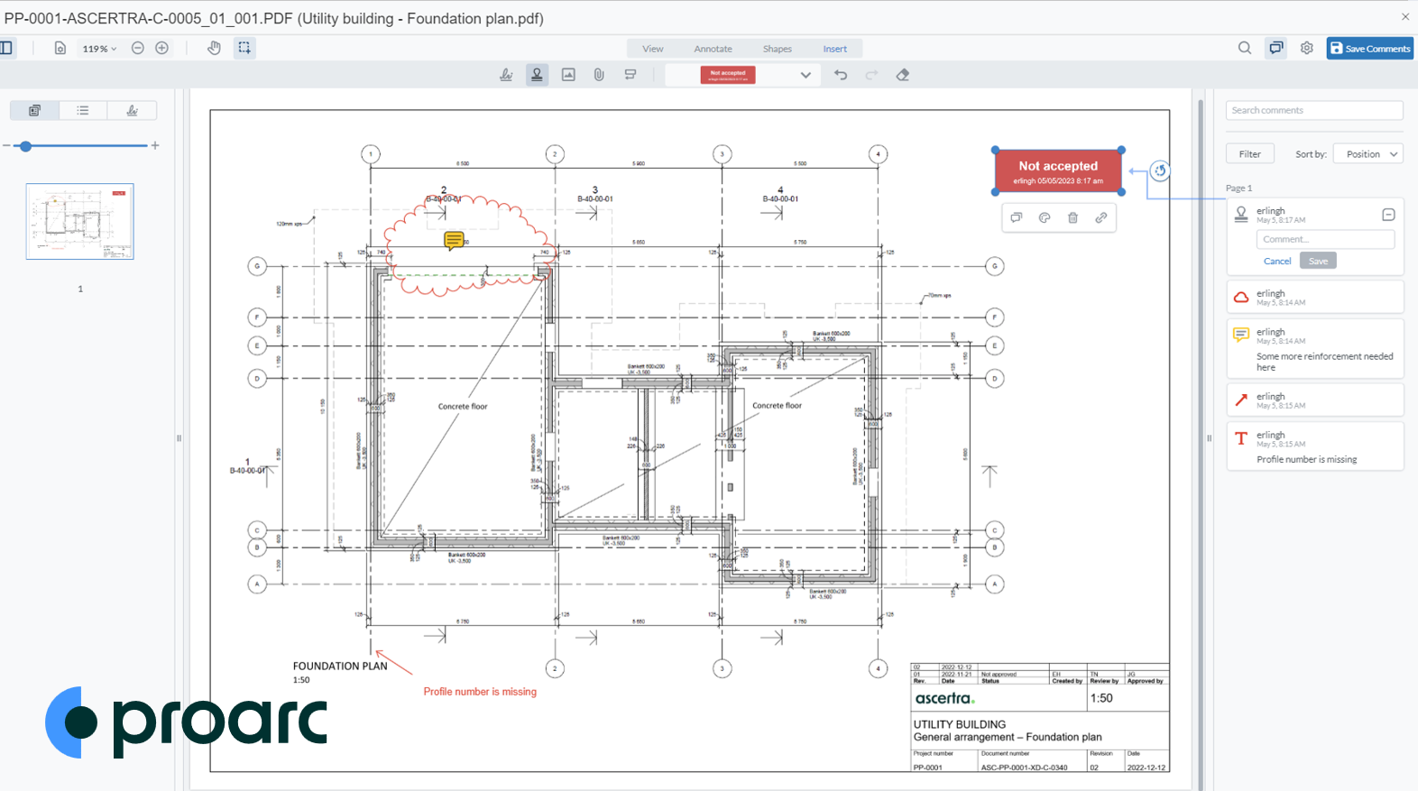Switch to the Shapes tab
1418x791 pixels.
[x=777, y=49]
